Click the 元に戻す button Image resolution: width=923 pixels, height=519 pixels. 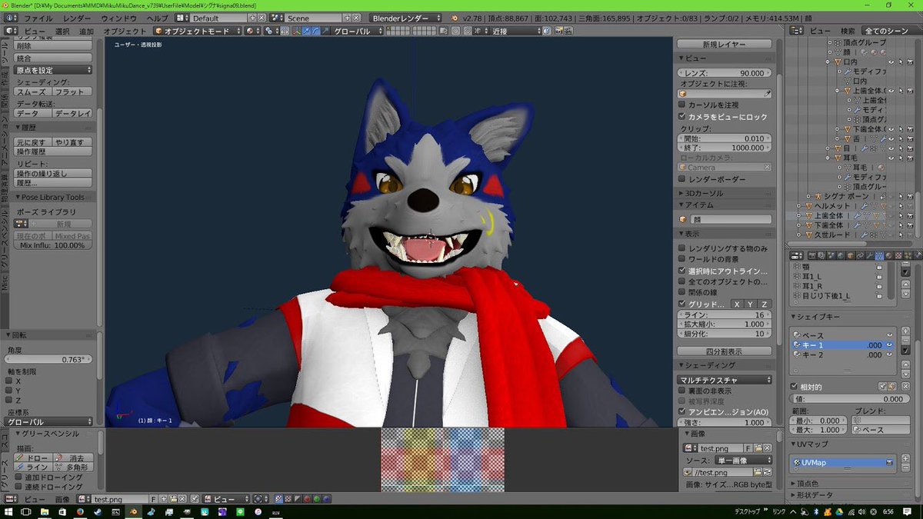coord(32,142)
